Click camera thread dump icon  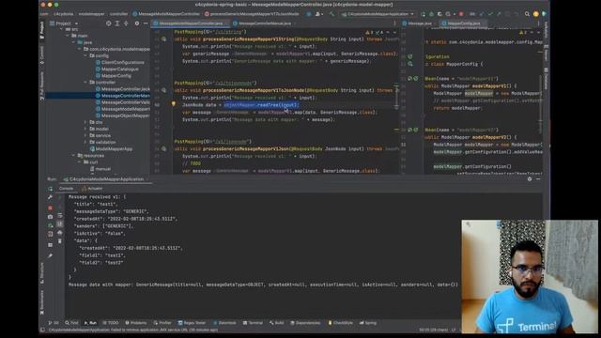pyautogui.click(x=50, y=217)
